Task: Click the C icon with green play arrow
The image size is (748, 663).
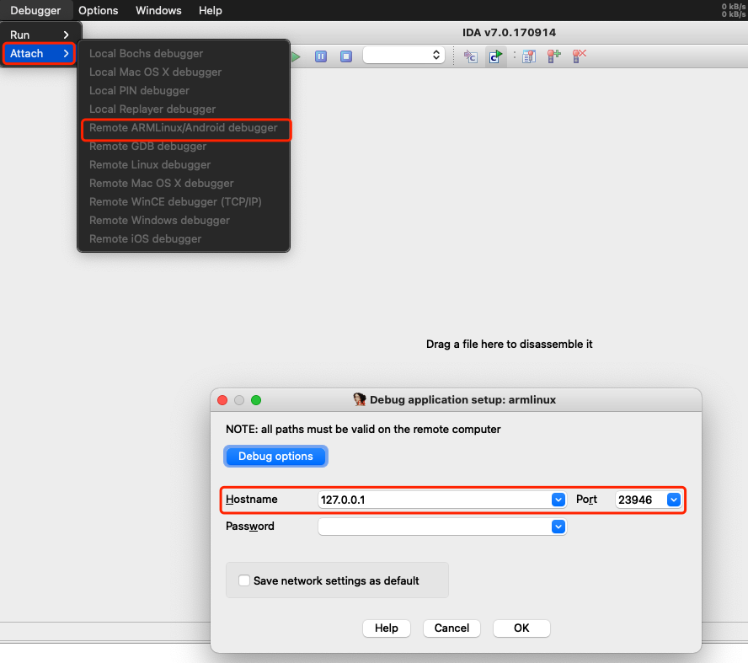Action: pos(496,56)
